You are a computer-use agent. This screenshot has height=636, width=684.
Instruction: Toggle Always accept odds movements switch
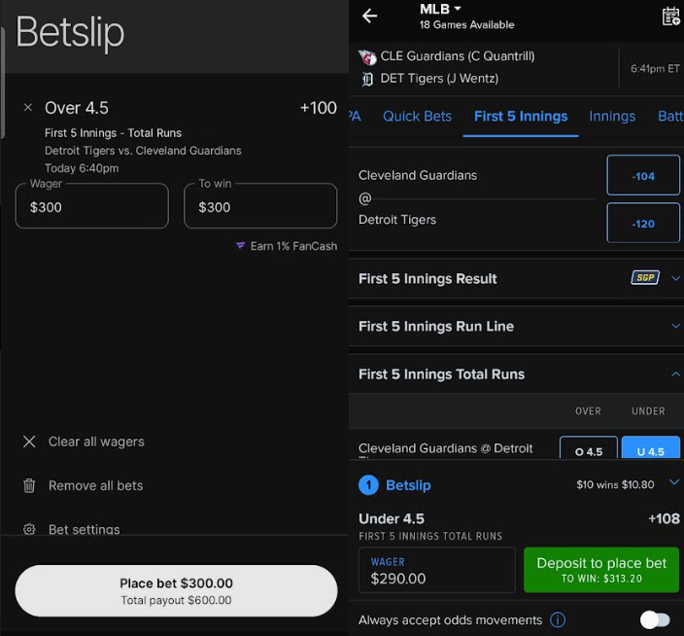(x=655, y=619)
